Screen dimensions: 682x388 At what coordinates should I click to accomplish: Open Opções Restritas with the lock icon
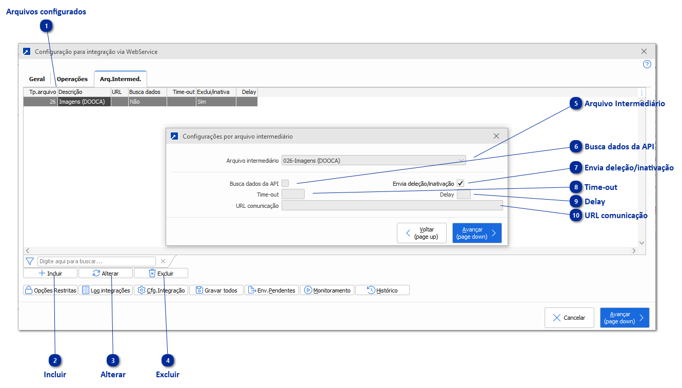click(x=50, y=290)
